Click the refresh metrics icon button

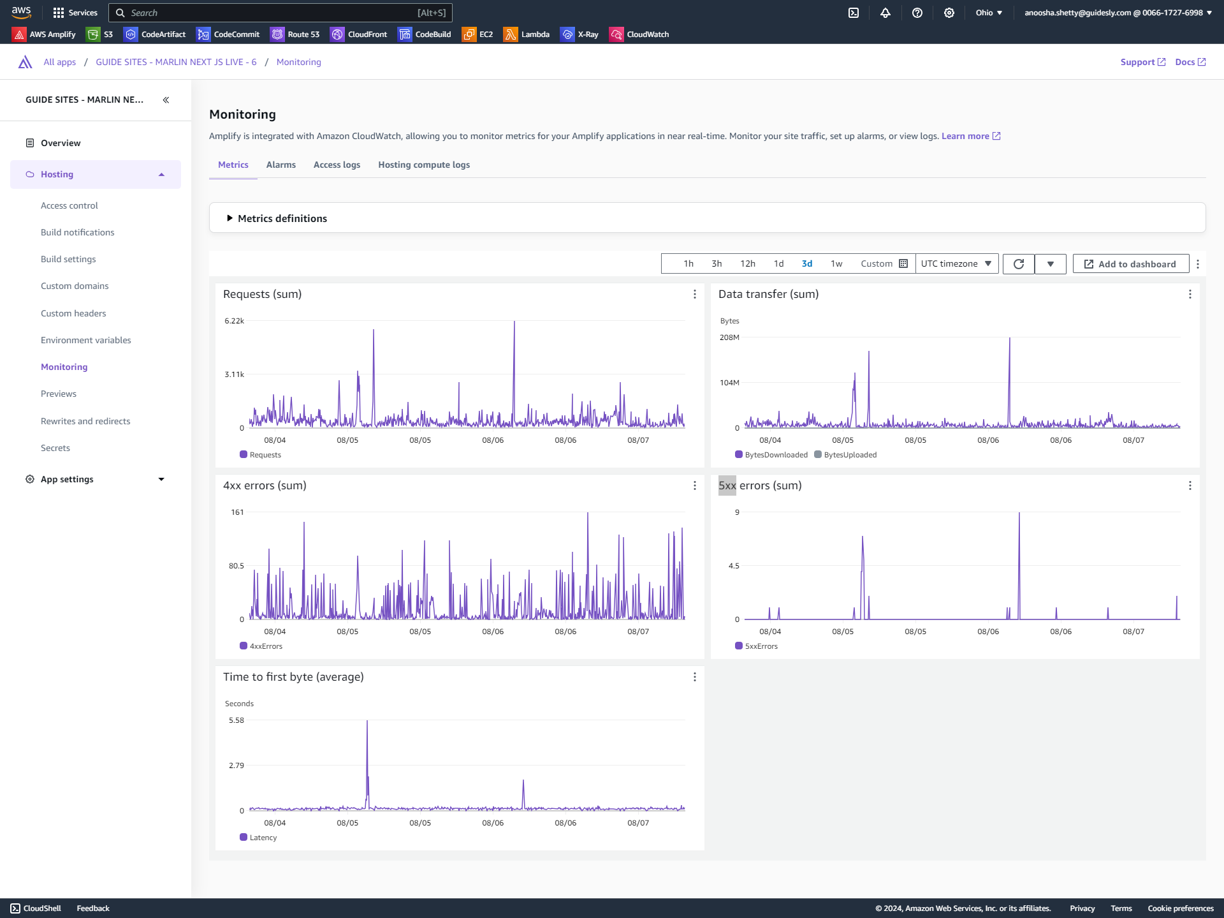[x=1019, y=264]
